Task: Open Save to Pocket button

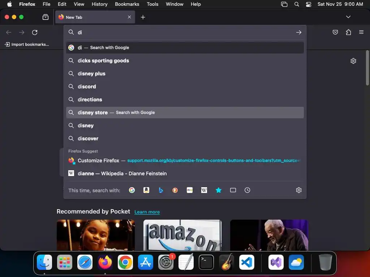Action: 335,32
